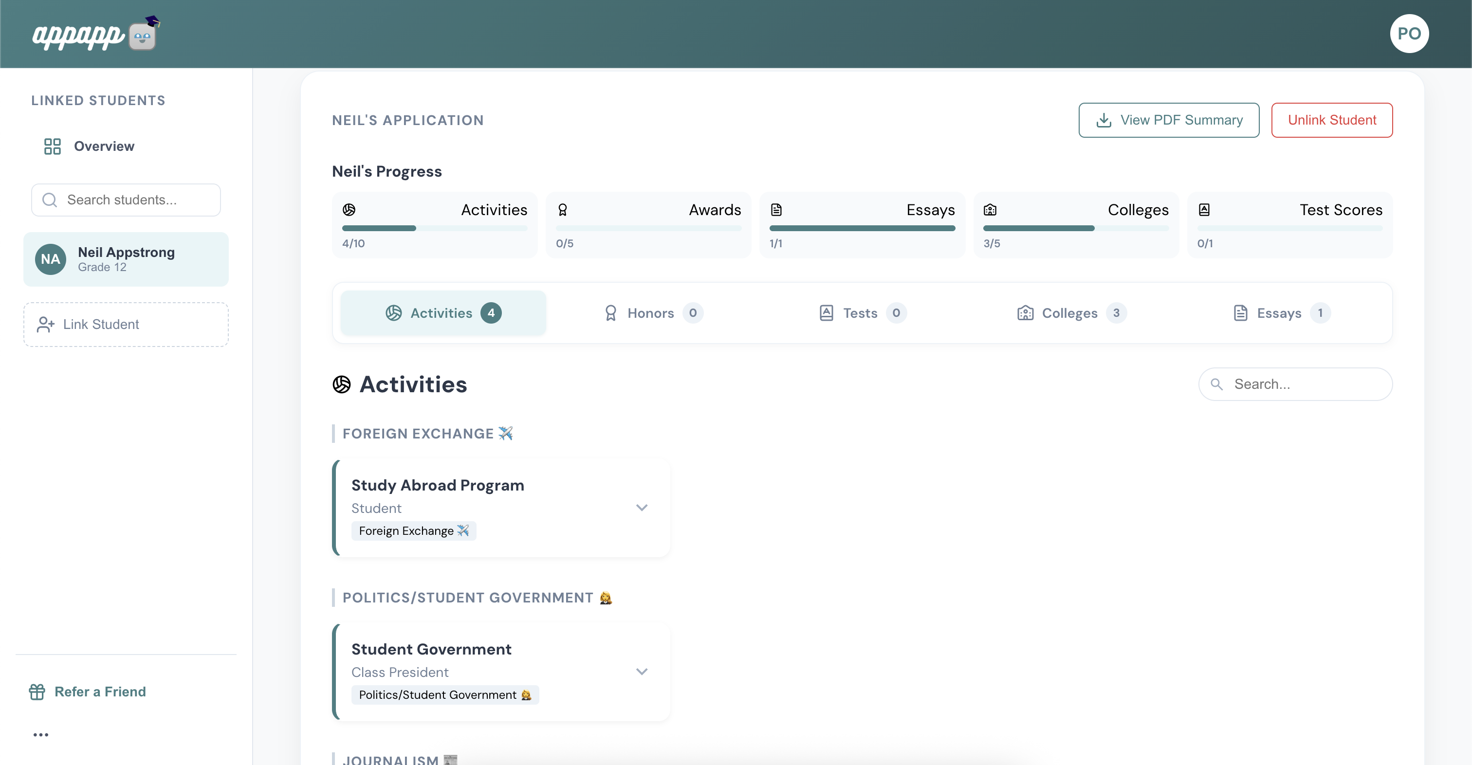Switch to the Honors tab

pyautogui.click(x=653, y=313)
